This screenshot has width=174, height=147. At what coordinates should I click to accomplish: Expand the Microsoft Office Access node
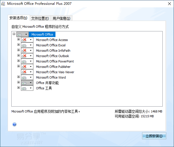(x=19, y=39)
